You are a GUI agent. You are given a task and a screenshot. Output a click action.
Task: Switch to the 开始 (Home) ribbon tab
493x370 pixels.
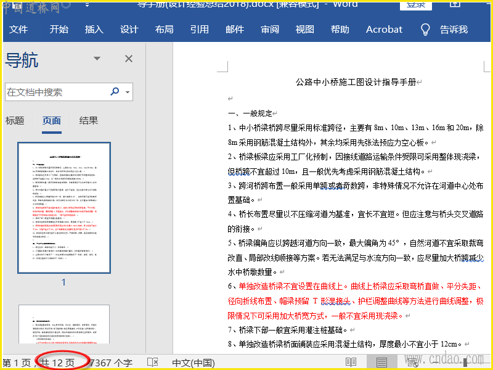59,29
